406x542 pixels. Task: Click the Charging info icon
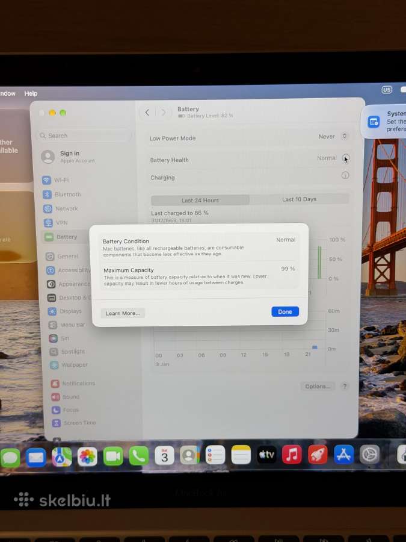click(x=345, y=176)
